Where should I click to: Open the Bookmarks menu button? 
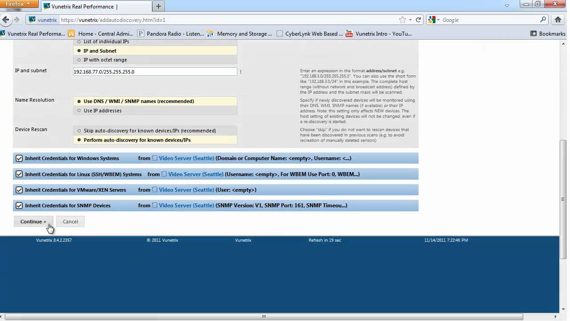[548, 33]
